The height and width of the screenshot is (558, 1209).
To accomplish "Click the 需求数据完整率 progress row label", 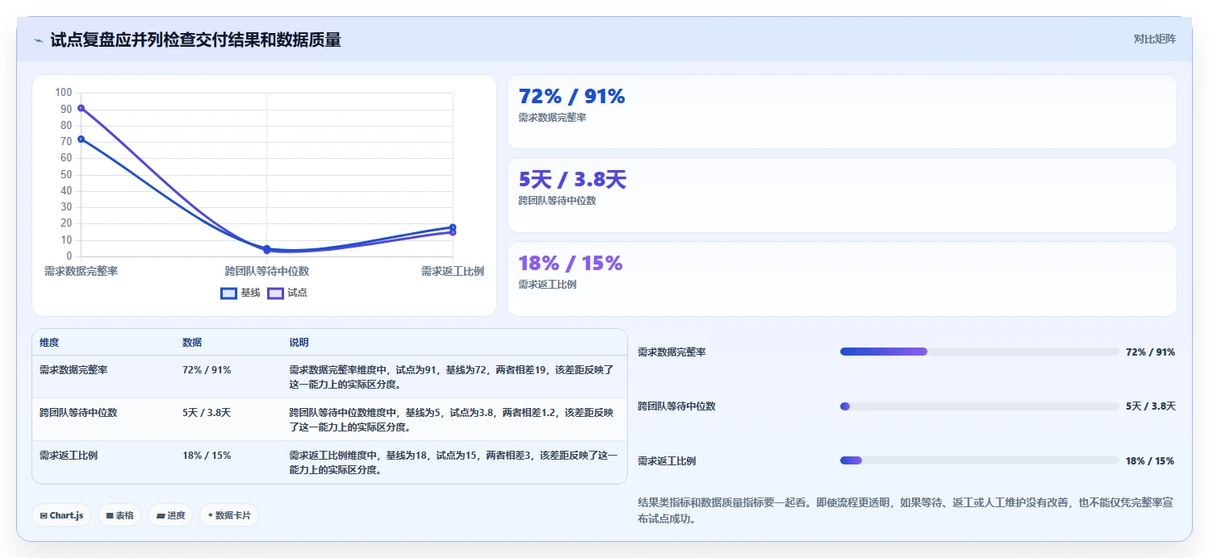I will coord(671,352).
